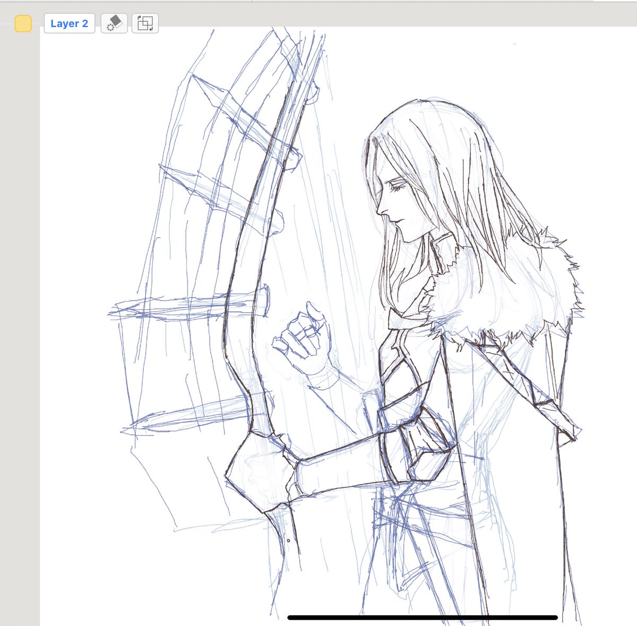Image resolution: width=637 pixels, height=626 pixels.
Task: Tap the yellow color swatch
Action: pos(23,24)
